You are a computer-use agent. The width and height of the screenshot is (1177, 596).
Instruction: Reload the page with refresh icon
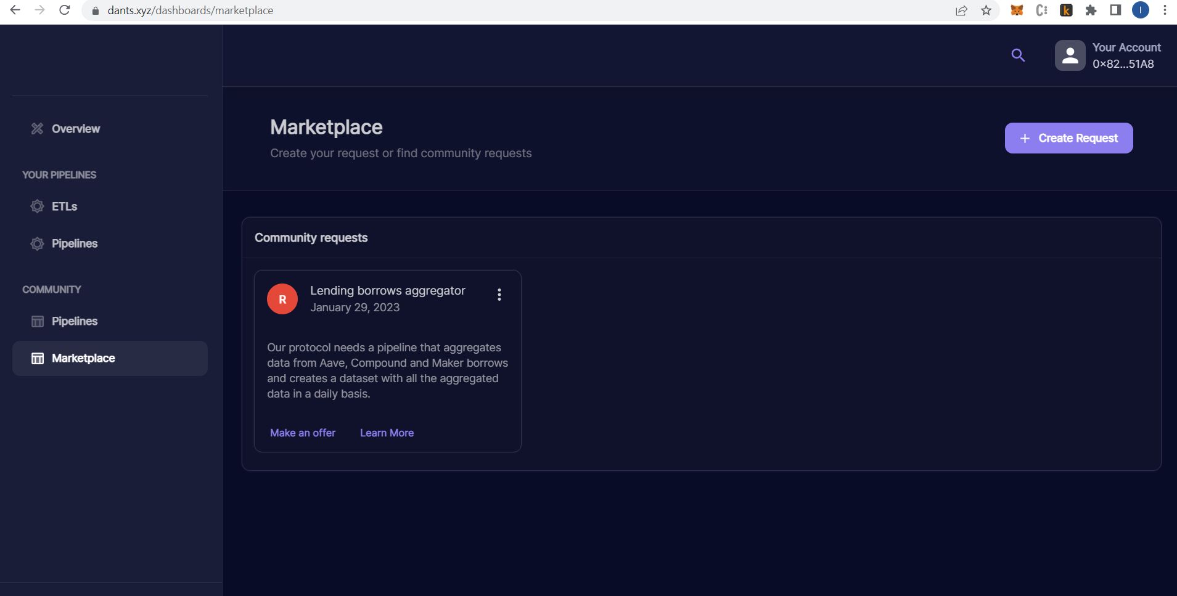tap(65, 10)
